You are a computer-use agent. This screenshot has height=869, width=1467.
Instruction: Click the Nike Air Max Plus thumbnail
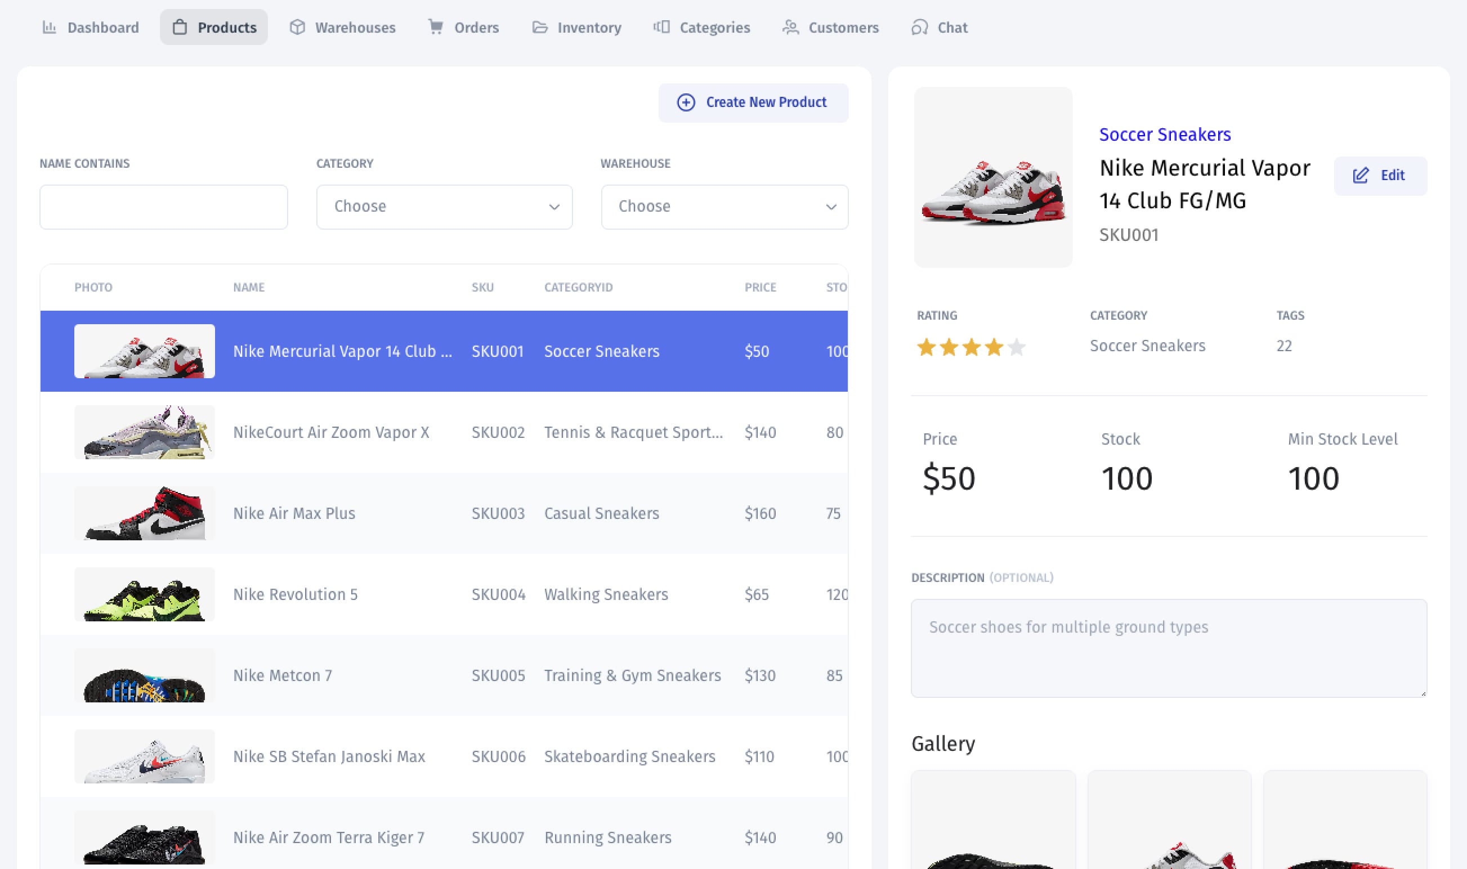(x=145, y=513)
